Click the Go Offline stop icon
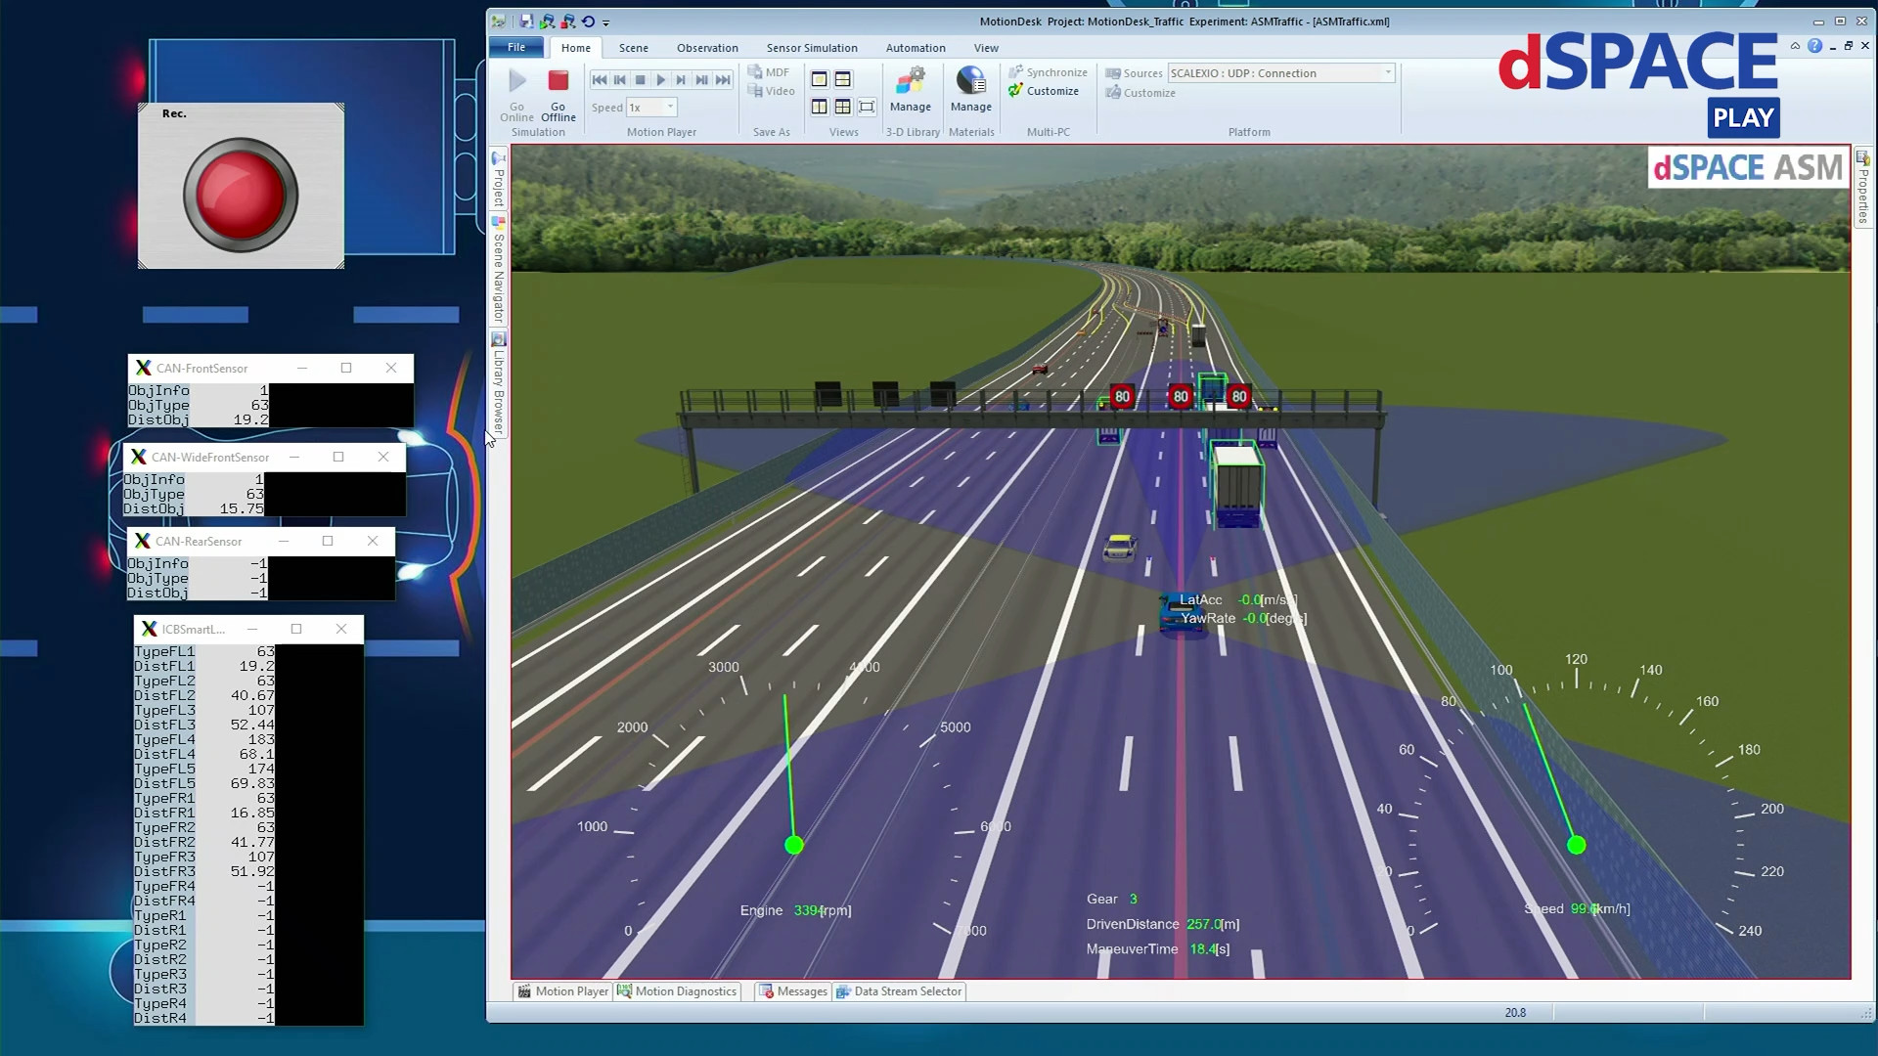The image size is (1878, 1056). 559,81
